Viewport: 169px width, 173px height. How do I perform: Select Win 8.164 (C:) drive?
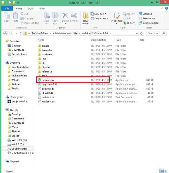tap(19, 140)
